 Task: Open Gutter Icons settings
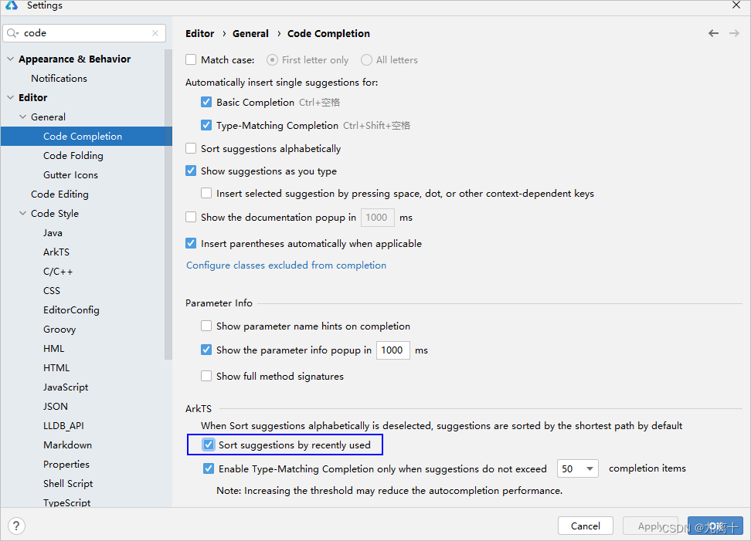click(70, 175)
